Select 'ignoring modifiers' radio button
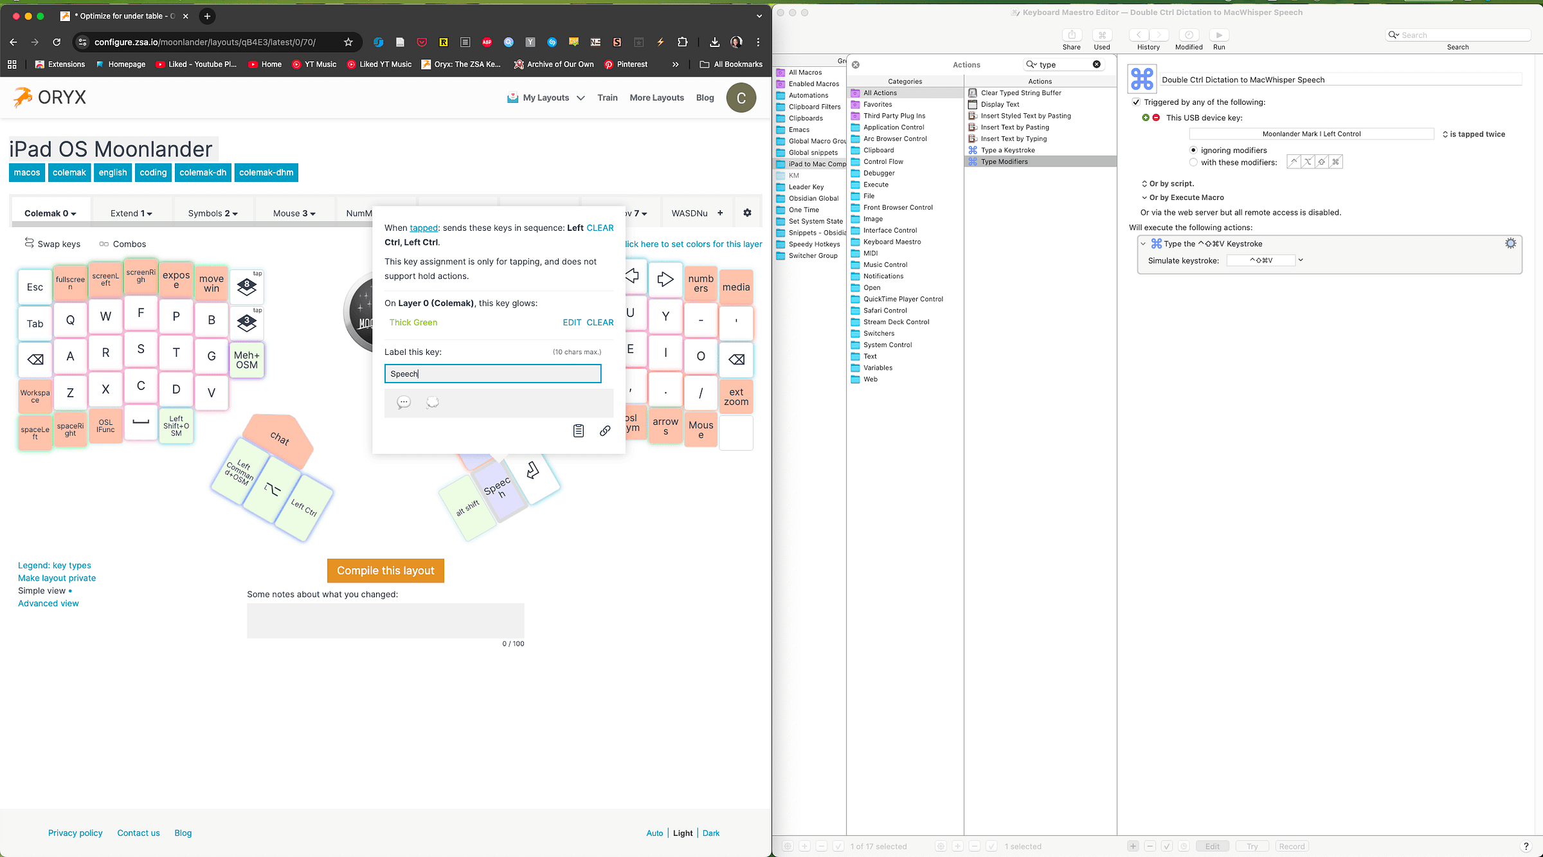 tap(1193, 150)
